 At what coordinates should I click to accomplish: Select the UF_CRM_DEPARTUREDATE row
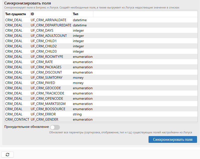tap(51, 25)
